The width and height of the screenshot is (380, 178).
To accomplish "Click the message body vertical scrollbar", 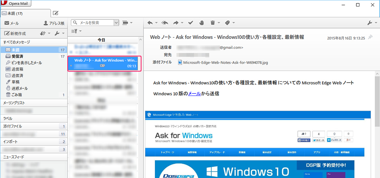I will [x=377, y=101].
